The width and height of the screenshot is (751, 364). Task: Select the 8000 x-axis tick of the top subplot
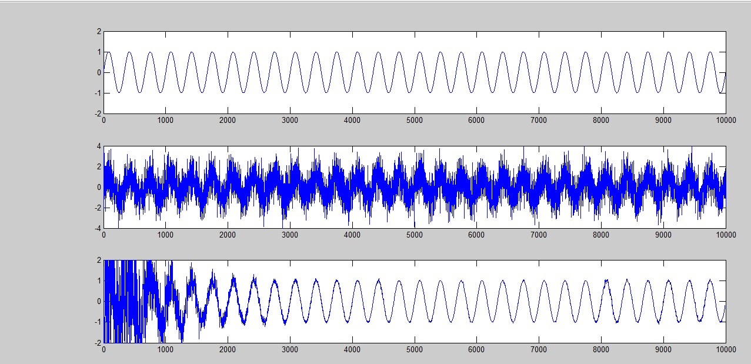click(601, 120)
